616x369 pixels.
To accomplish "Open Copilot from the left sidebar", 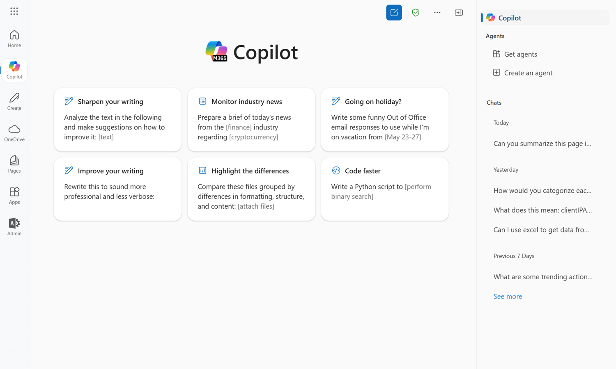I will click(x=14, y=69).
